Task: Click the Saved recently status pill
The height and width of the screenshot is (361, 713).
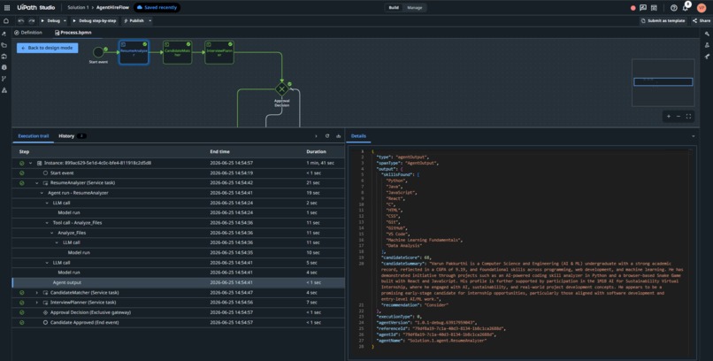Action: [157, 8]
